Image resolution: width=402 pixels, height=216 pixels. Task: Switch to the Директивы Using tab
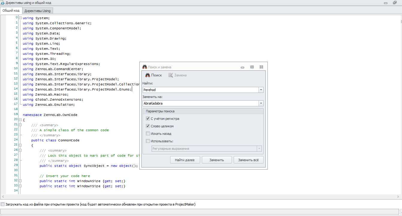click(37, 11)
